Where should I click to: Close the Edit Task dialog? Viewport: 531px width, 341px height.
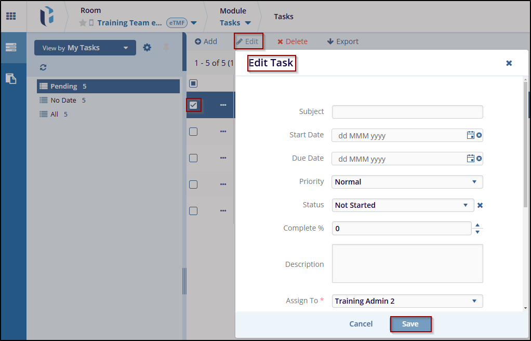point(509,63)
